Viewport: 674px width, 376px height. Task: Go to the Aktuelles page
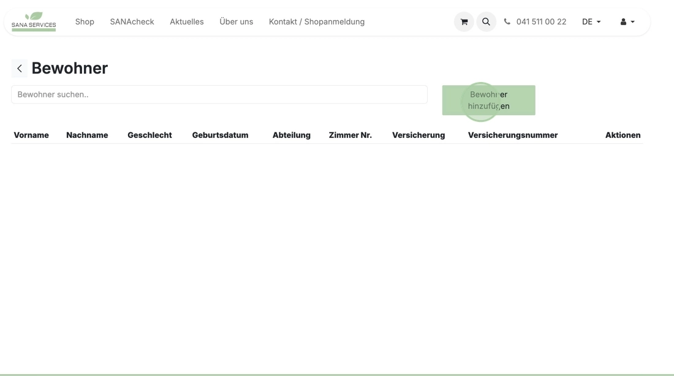click(186, 22)
